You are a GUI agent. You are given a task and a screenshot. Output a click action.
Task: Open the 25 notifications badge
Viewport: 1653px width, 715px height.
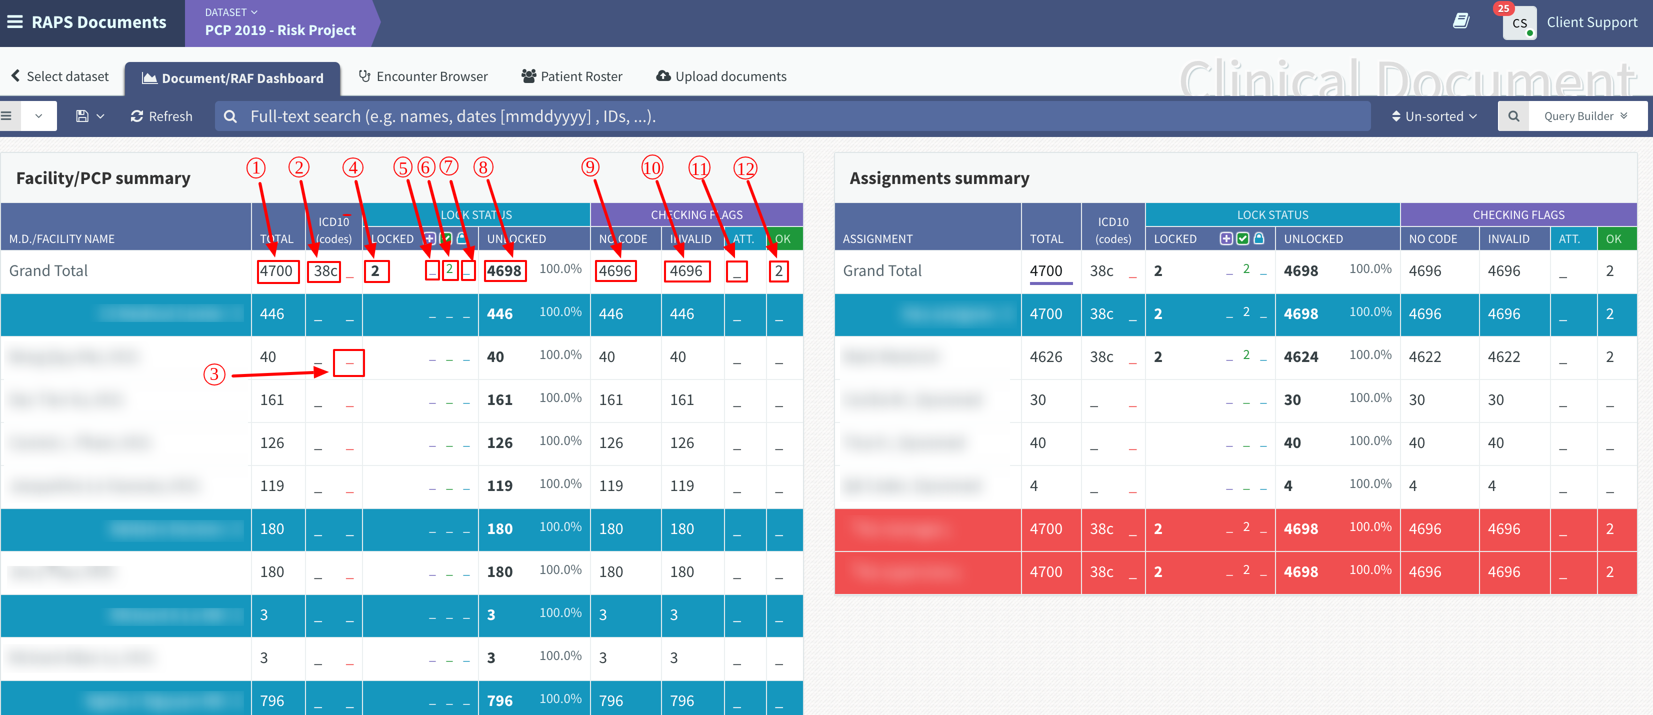click(1503, 8)
